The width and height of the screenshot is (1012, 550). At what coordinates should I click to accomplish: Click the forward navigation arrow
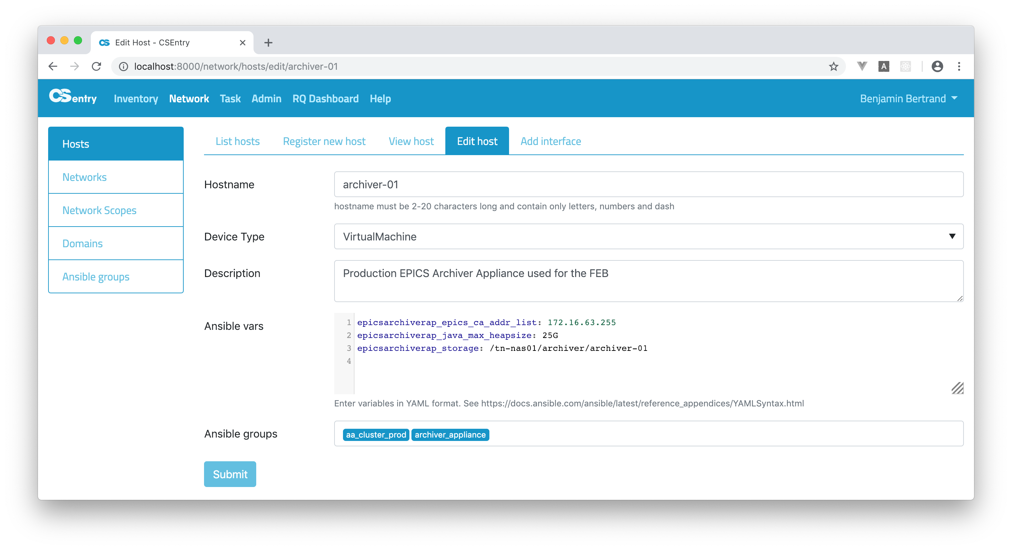pos(75,66)
